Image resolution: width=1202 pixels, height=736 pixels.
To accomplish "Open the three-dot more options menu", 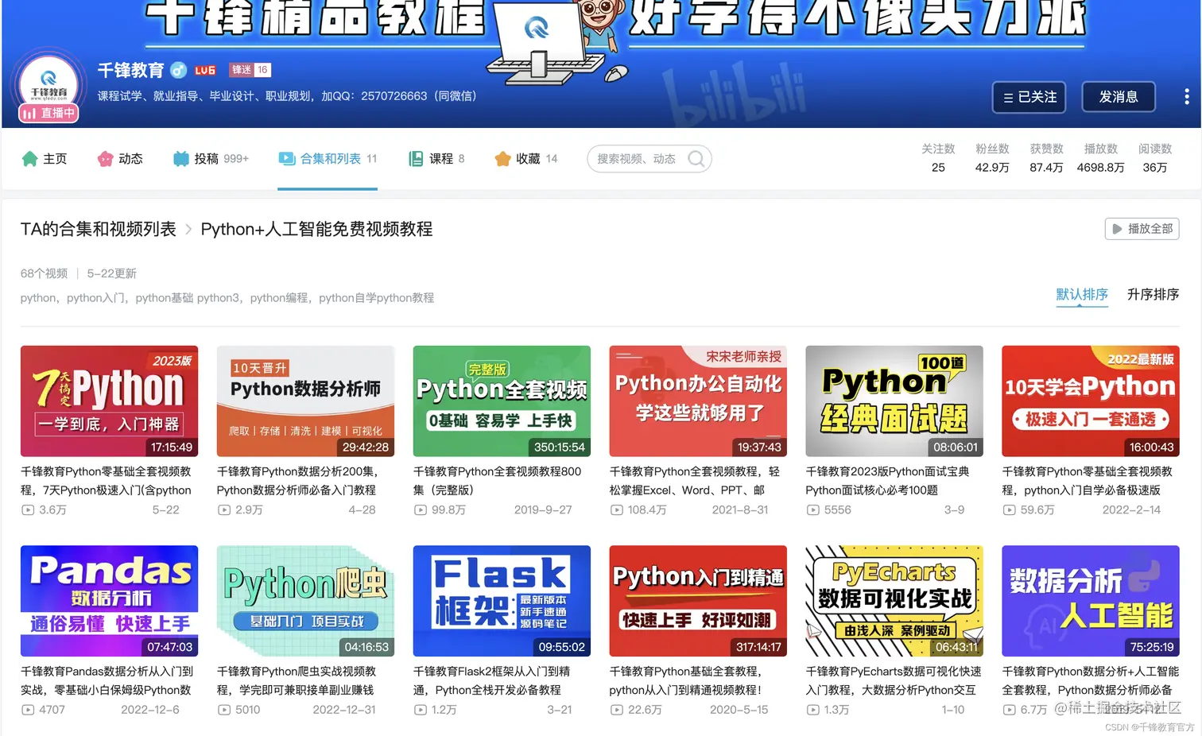I will [x=1186, y=96].
